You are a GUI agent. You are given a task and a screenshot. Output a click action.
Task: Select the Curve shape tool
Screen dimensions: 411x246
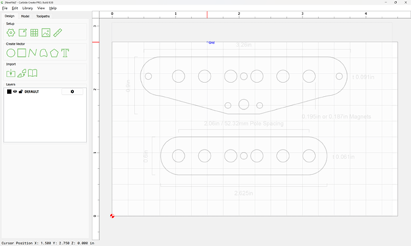(43, 53)
